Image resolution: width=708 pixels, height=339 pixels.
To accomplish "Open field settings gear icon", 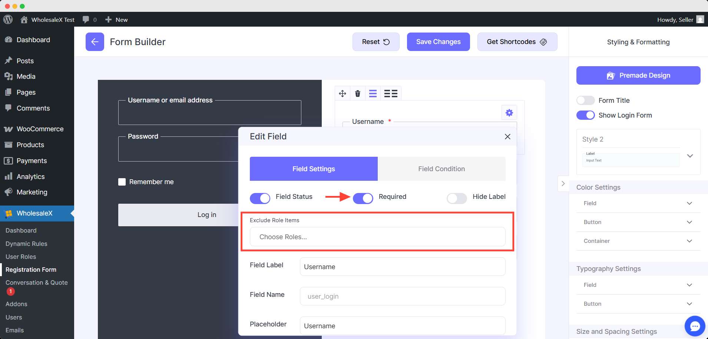I will (x=509, y=113).
